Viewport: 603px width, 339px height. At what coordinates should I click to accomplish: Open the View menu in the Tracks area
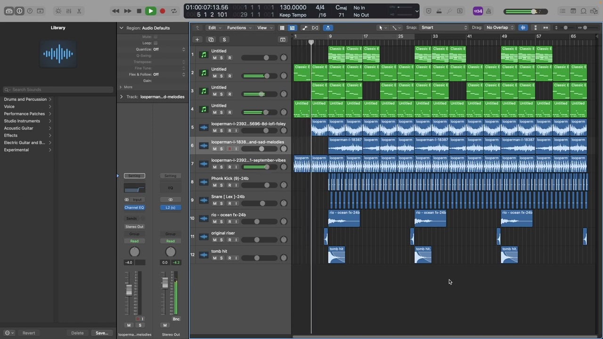click(264, 28)
